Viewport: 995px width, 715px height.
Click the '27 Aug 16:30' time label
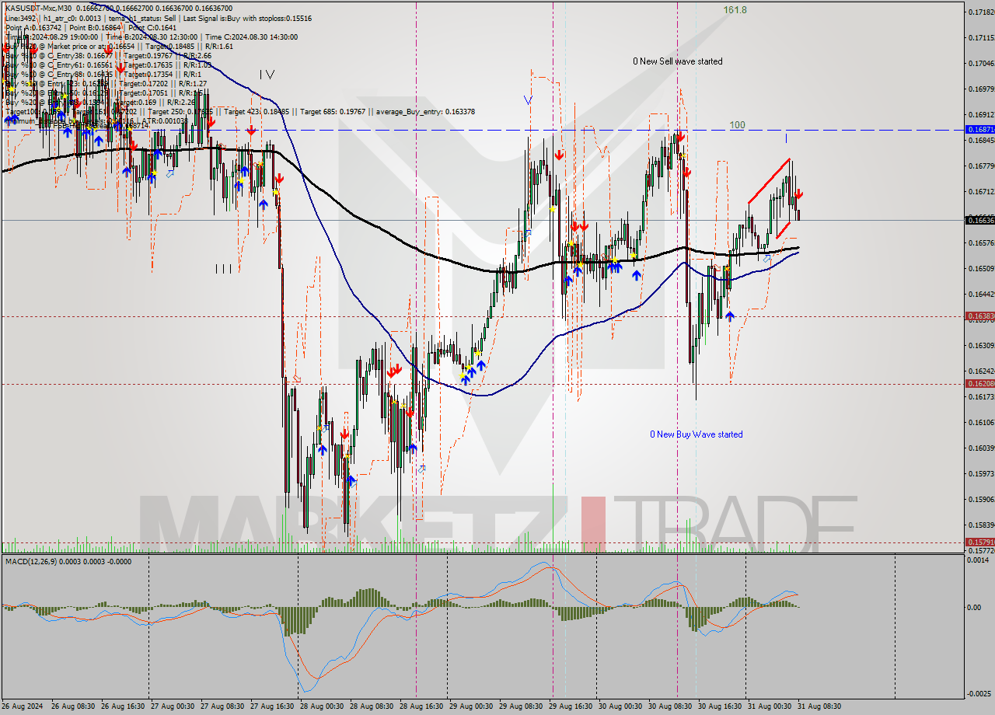click(x=274, y=706)
